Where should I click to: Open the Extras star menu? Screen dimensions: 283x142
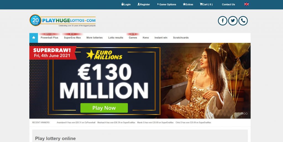point(188,4)
